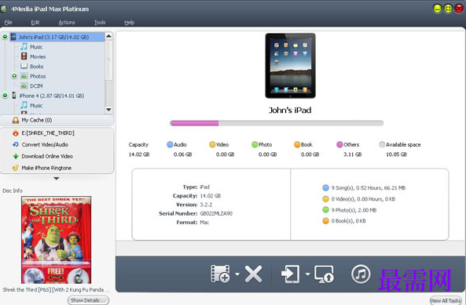Click the blue Audio legend dot
The image size is (466, 305).
pyautogui.click(x=170, y=144)
